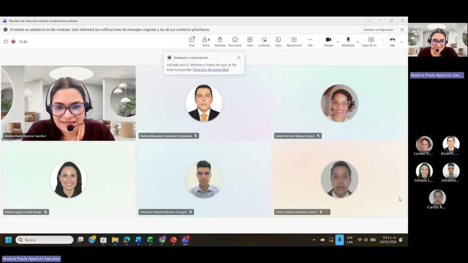This screenshot has width=468, height=263.
Task: Open the notification bell in tray
Action: (401, 240)
